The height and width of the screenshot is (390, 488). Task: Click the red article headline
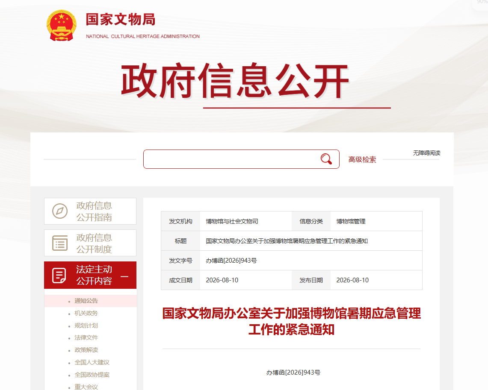point(291,321)
